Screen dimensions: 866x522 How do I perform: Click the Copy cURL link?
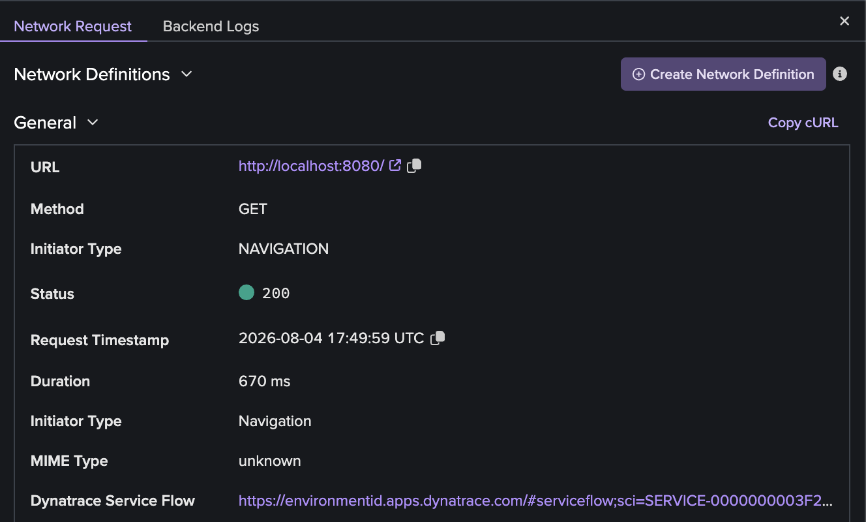click(x=803, y=123)
